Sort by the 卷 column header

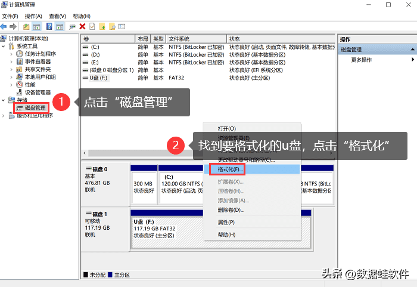108,39
